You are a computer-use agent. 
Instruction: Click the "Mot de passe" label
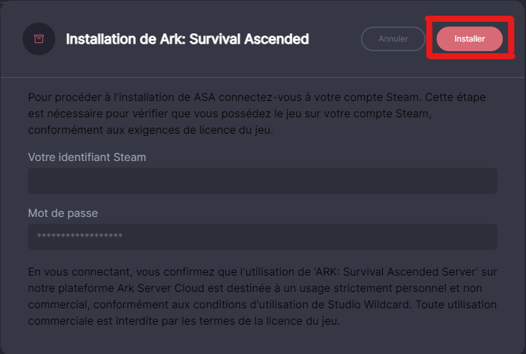pyautogui.click(x=63, y=213)
